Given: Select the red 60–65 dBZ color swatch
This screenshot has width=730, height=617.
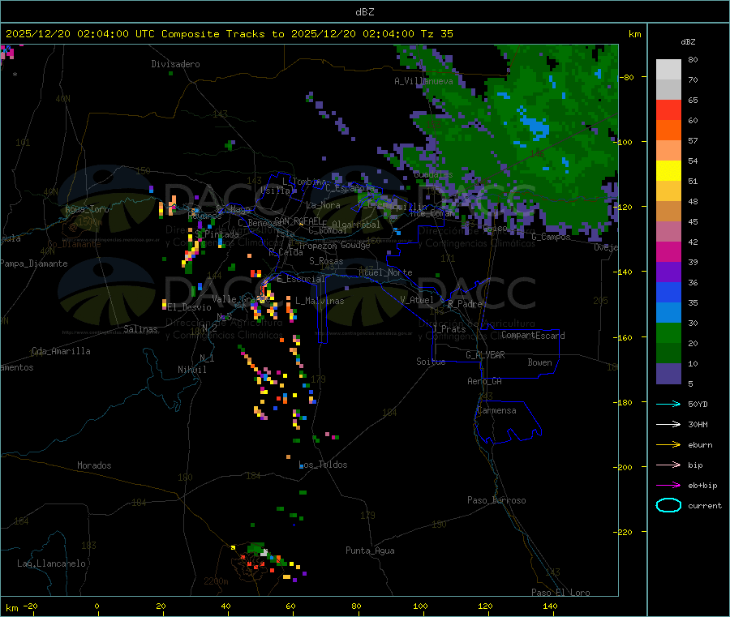Looking at the screenshot, I should 668,109.
